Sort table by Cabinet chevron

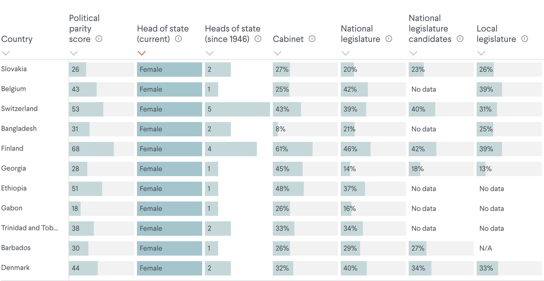278,53
